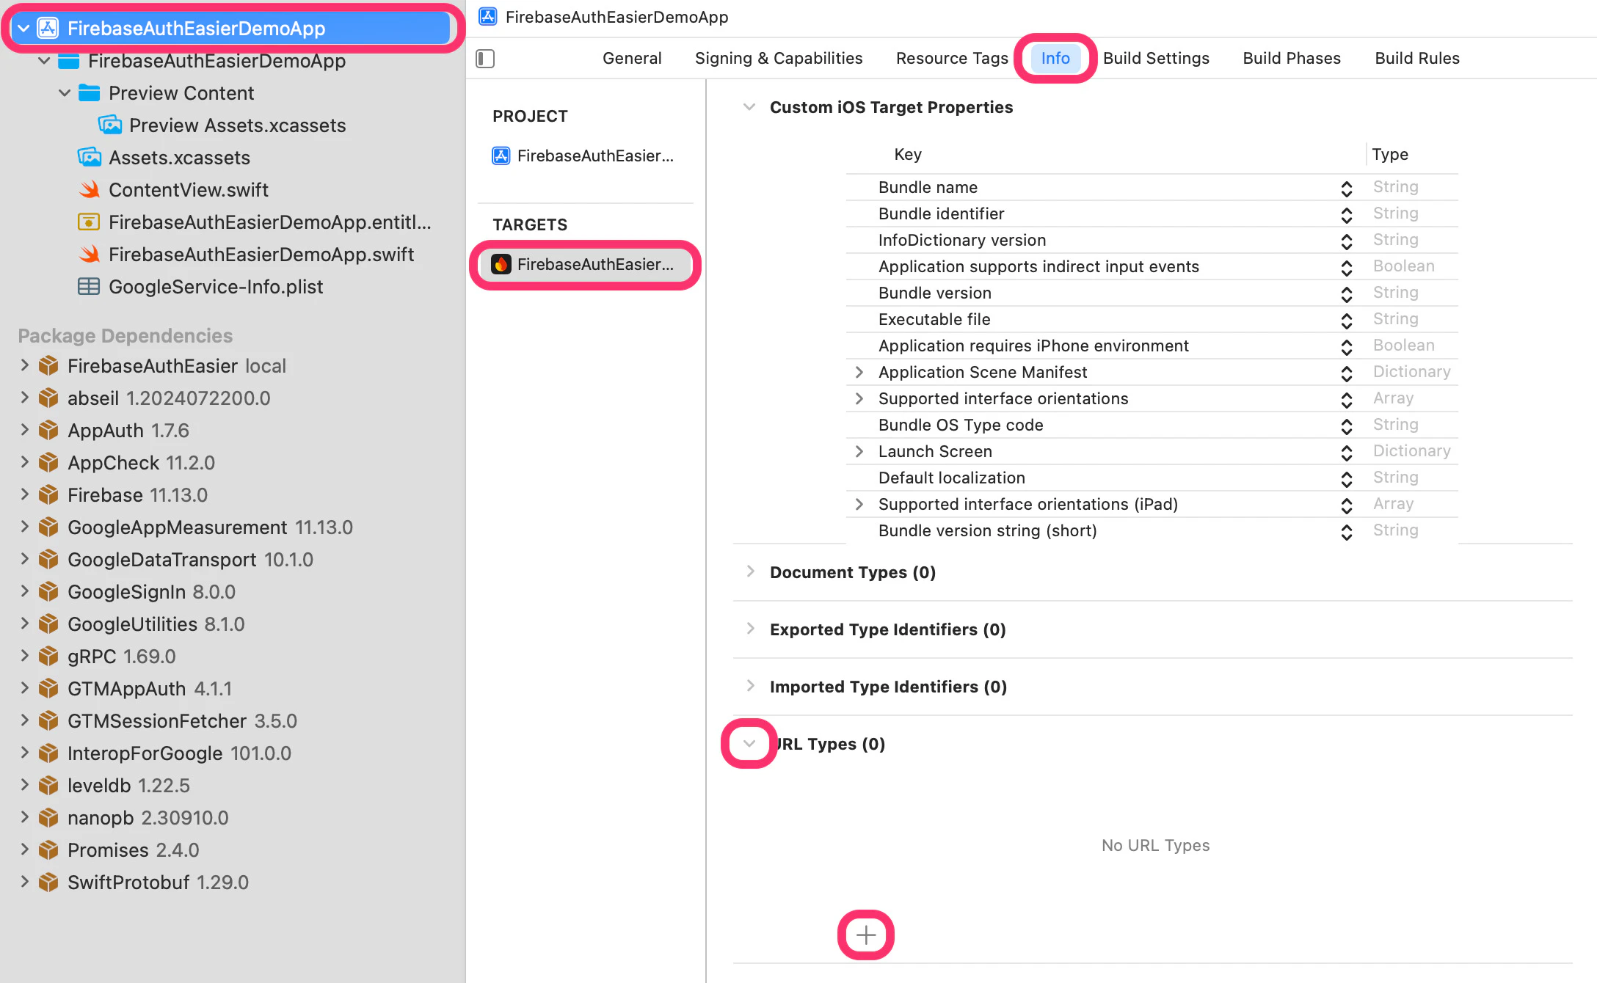Click the Assets.xcassets catalog icon
This screenshot has width=1597, height=983.
click(89, 157)
